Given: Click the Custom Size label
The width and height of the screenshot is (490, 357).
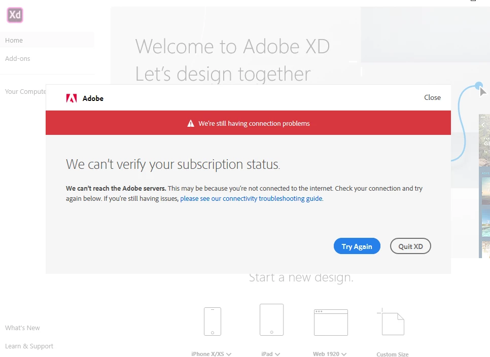Looking at the screenshot, I should [x=393, y=354].
